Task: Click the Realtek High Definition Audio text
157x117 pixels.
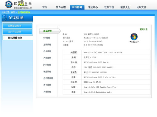Action: click(x=98, y=92)
